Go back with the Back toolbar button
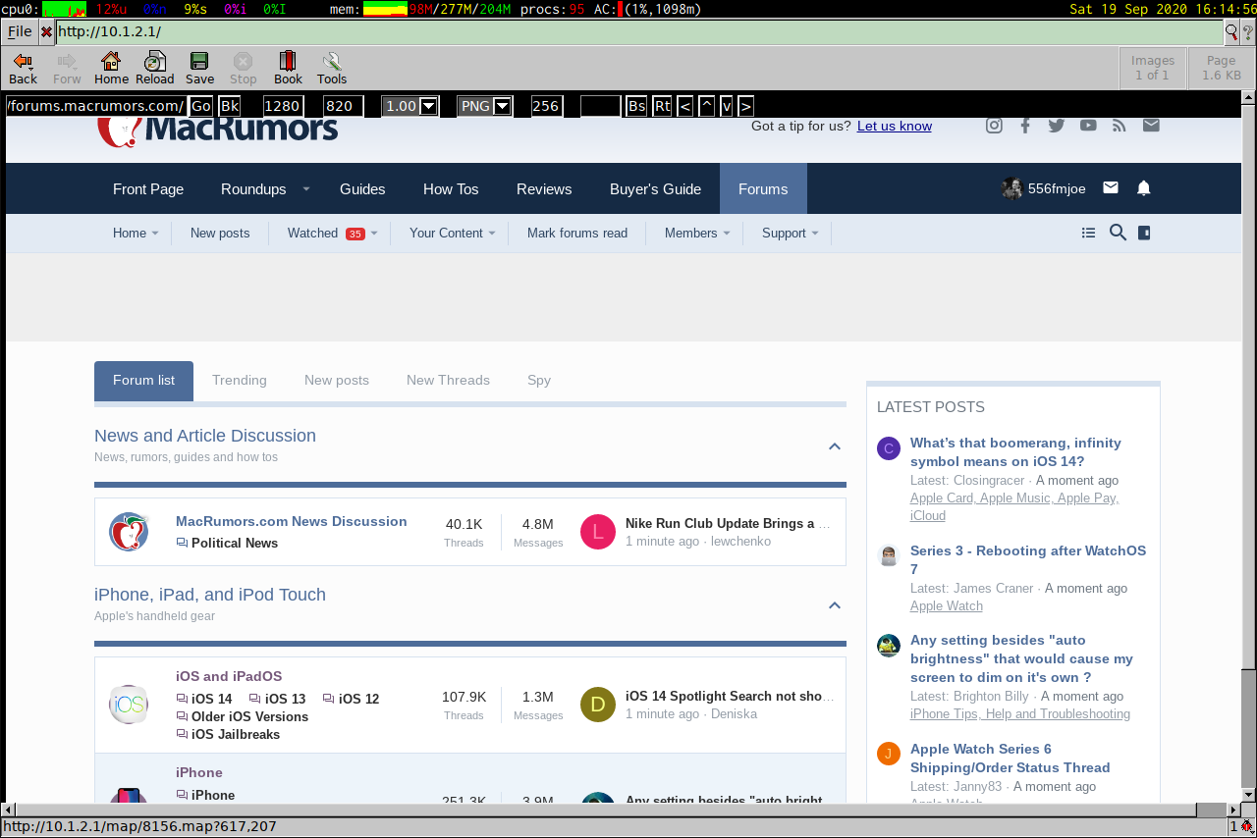This screenshot has height=838, width=1257. [23, 69]
